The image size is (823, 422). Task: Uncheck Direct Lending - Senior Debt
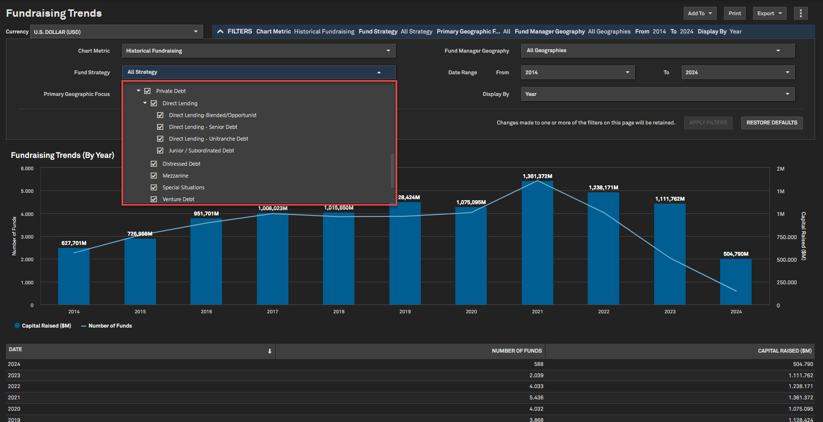(x=160, y=127)
